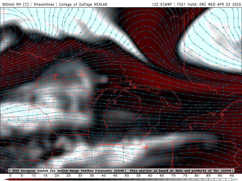Click the colorbar label "85"
242x181 pixels.
click(208, 176)
